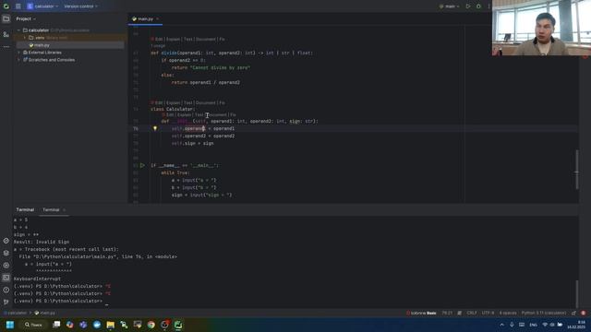Click the Wi-Fi network tray icon
The width and height of the screenshot is (591, 332).
[545, 325]
